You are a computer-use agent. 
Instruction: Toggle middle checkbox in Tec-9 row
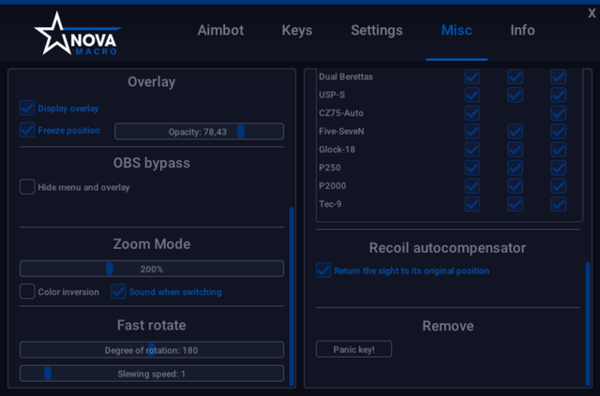515,204
